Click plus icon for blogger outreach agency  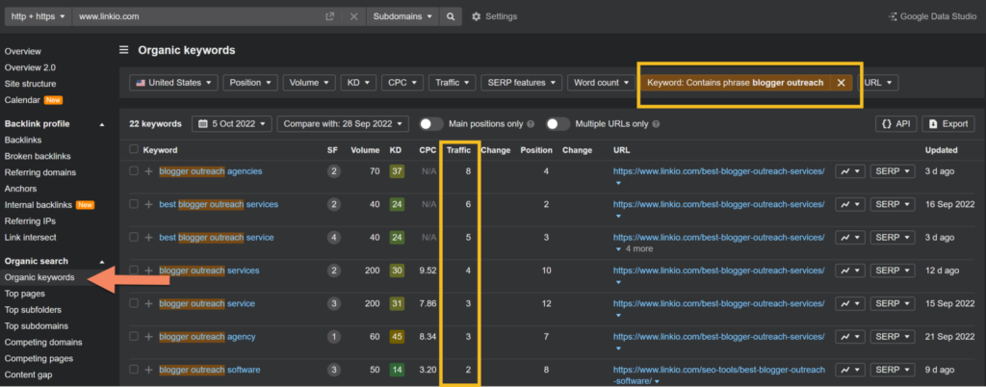coord(149,337)
